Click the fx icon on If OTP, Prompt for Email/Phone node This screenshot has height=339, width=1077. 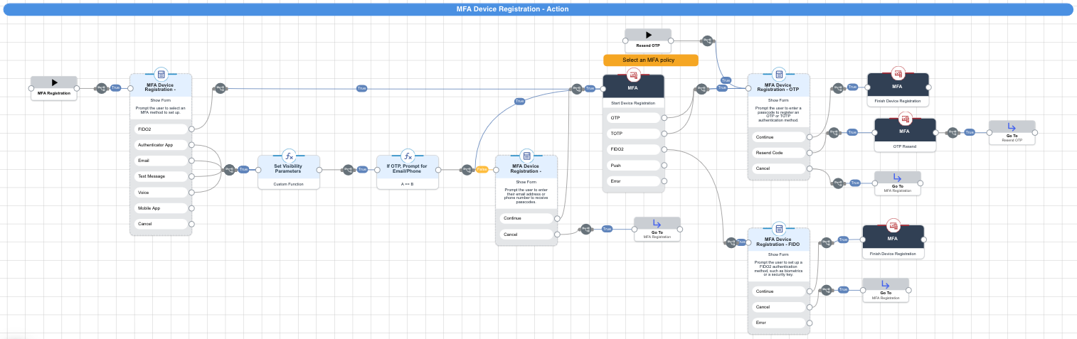click(408, 156)
